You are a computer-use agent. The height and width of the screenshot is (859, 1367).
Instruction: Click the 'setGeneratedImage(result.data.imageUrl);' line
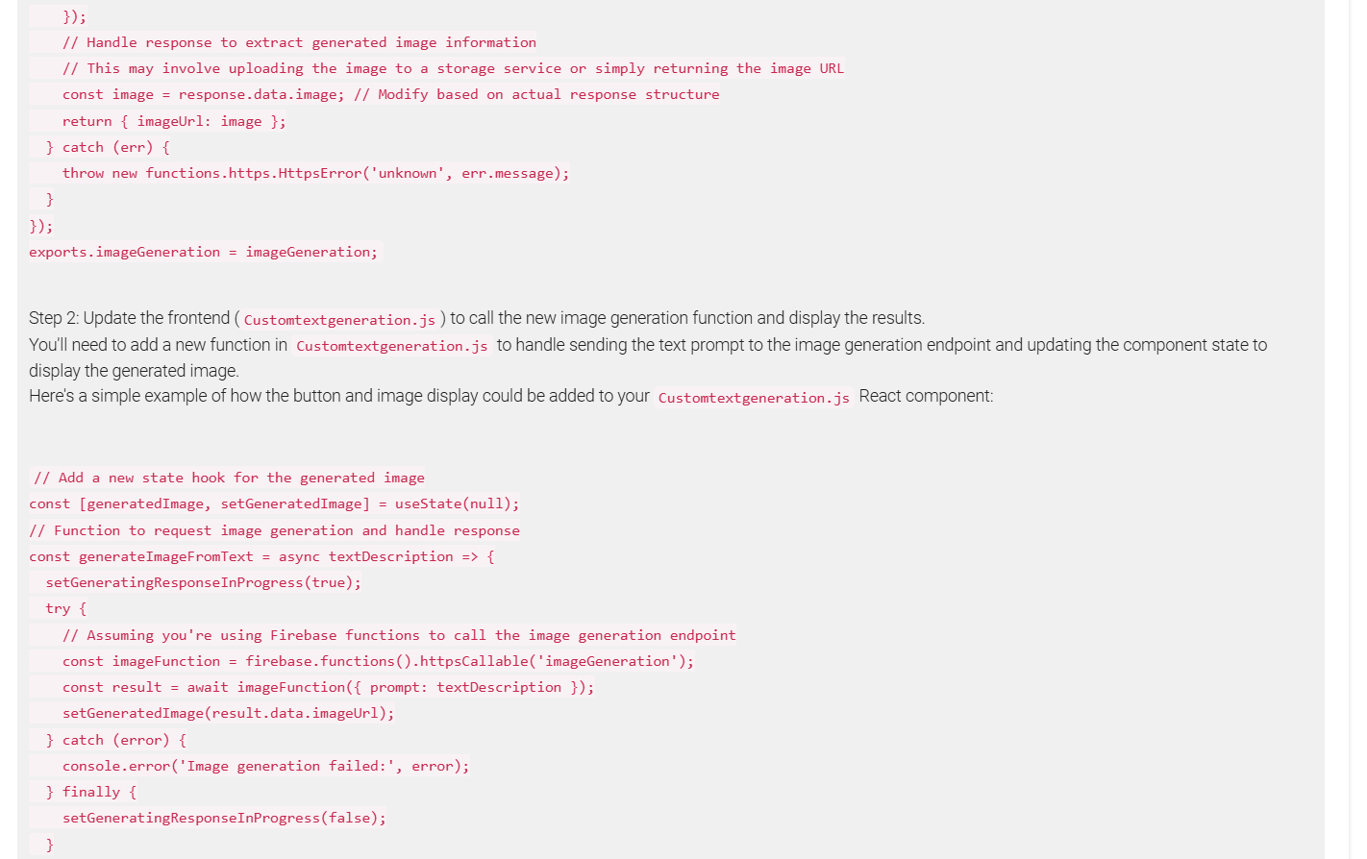[228, 713]
